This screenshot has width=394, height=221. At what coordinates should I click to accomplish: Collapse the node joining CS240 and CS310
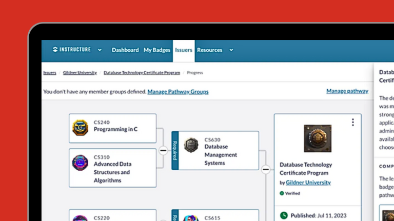coord(163,150)
